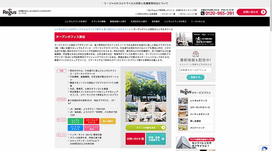Screen dimensions: 272x151
Task: Click the Regus logo in the header
Action: pos(10,12)
